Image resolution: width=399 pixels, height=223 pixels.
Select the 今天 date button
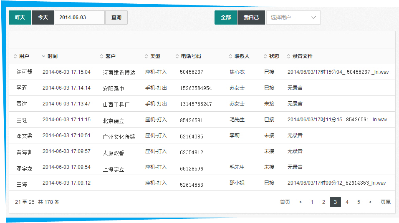tap(43, 18)
